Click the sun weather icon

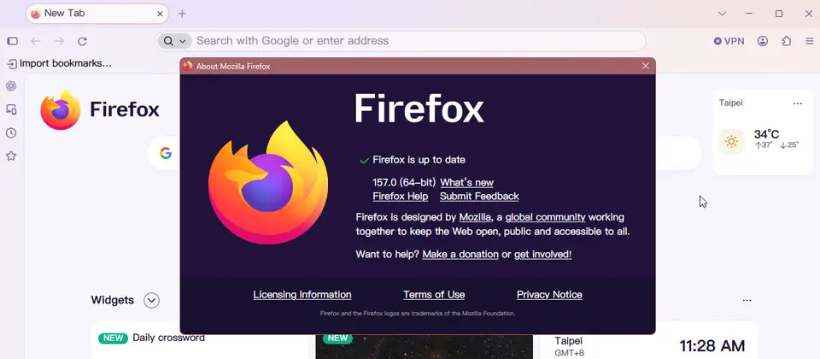[x=732, y=142]
